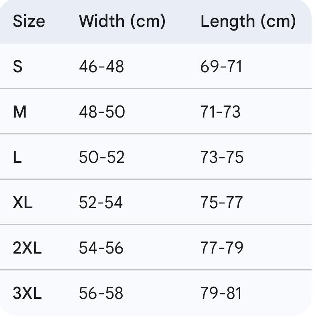Click the 52-54 width value

click(101, 203)
